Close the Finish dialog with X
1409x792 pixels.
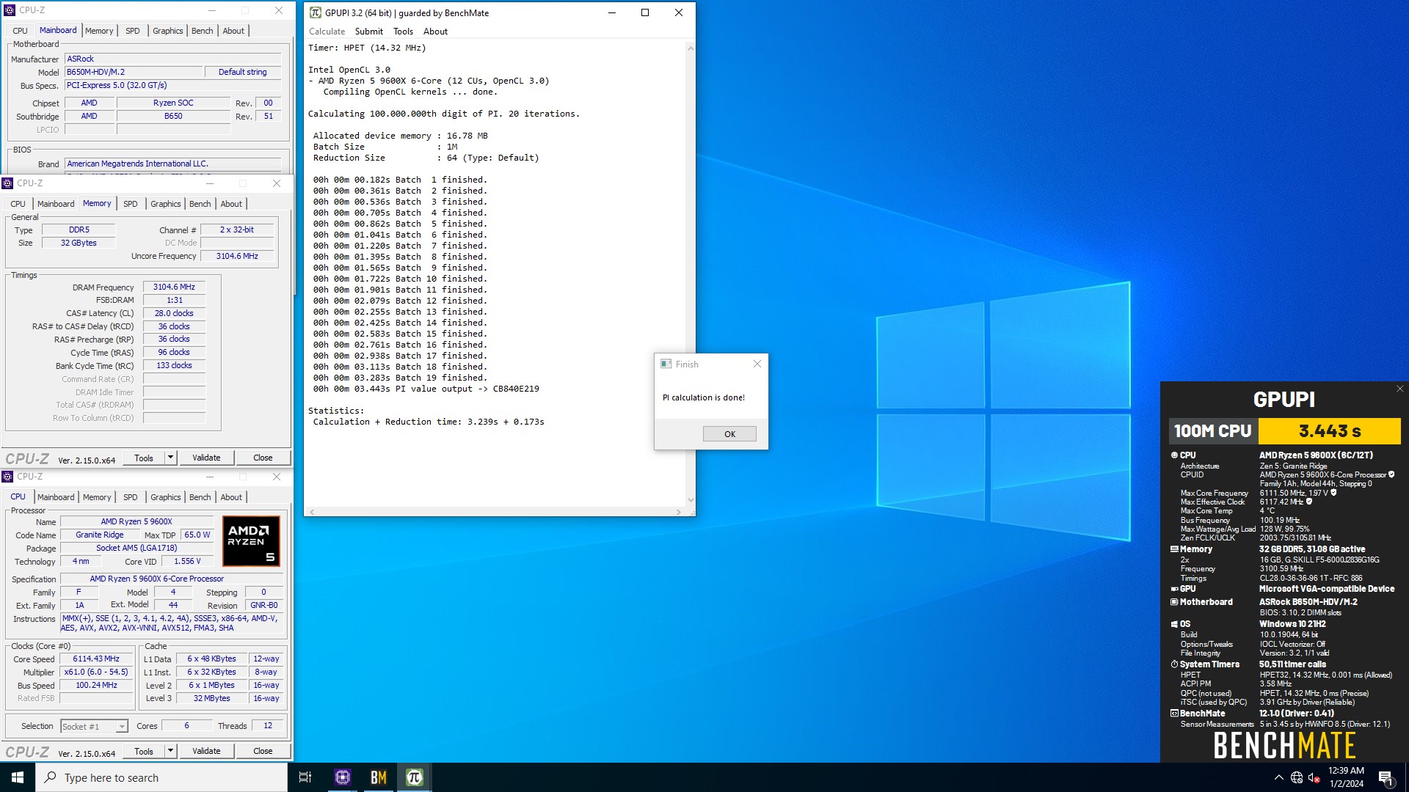point(757,364)
